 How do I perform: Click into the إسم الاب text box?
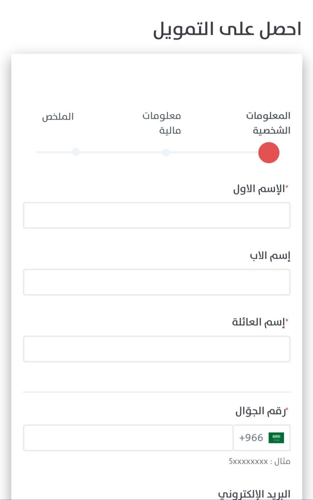pyautogui.click(x=156, y=282)
